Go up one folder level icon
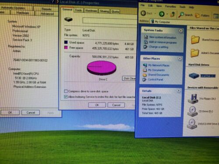Screen dimensions: 219x164 click(173, 14)
